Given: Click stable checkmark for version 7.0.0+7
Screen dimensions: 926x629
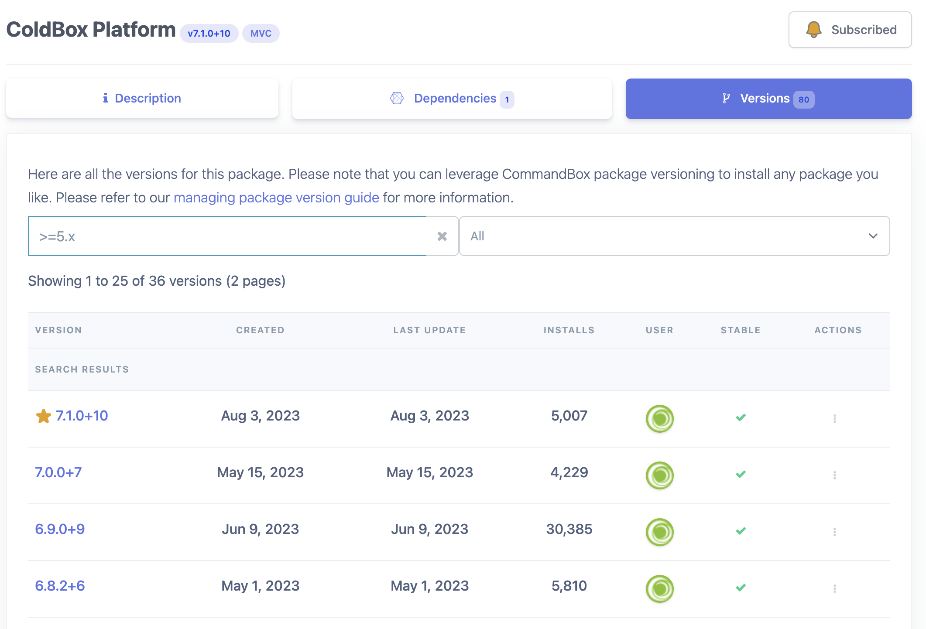Looking at the screenshot, I should pos(741,474).
